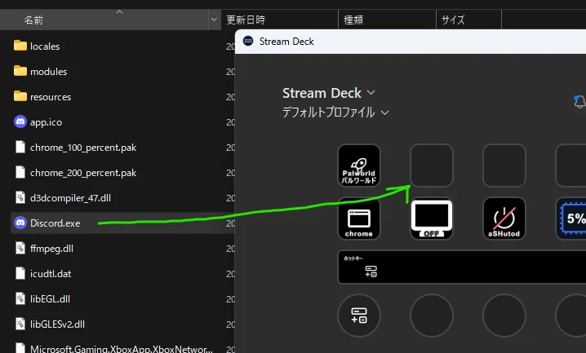This screenshot has width=586, height=353.
Task: Click the locales folder icon
Action: tap(20, 46)
